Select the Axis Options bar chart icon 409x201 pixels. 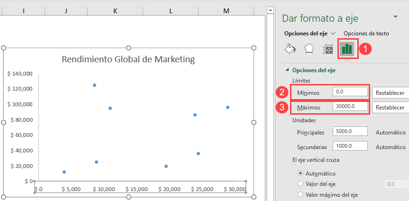click(x=346, y=49)
